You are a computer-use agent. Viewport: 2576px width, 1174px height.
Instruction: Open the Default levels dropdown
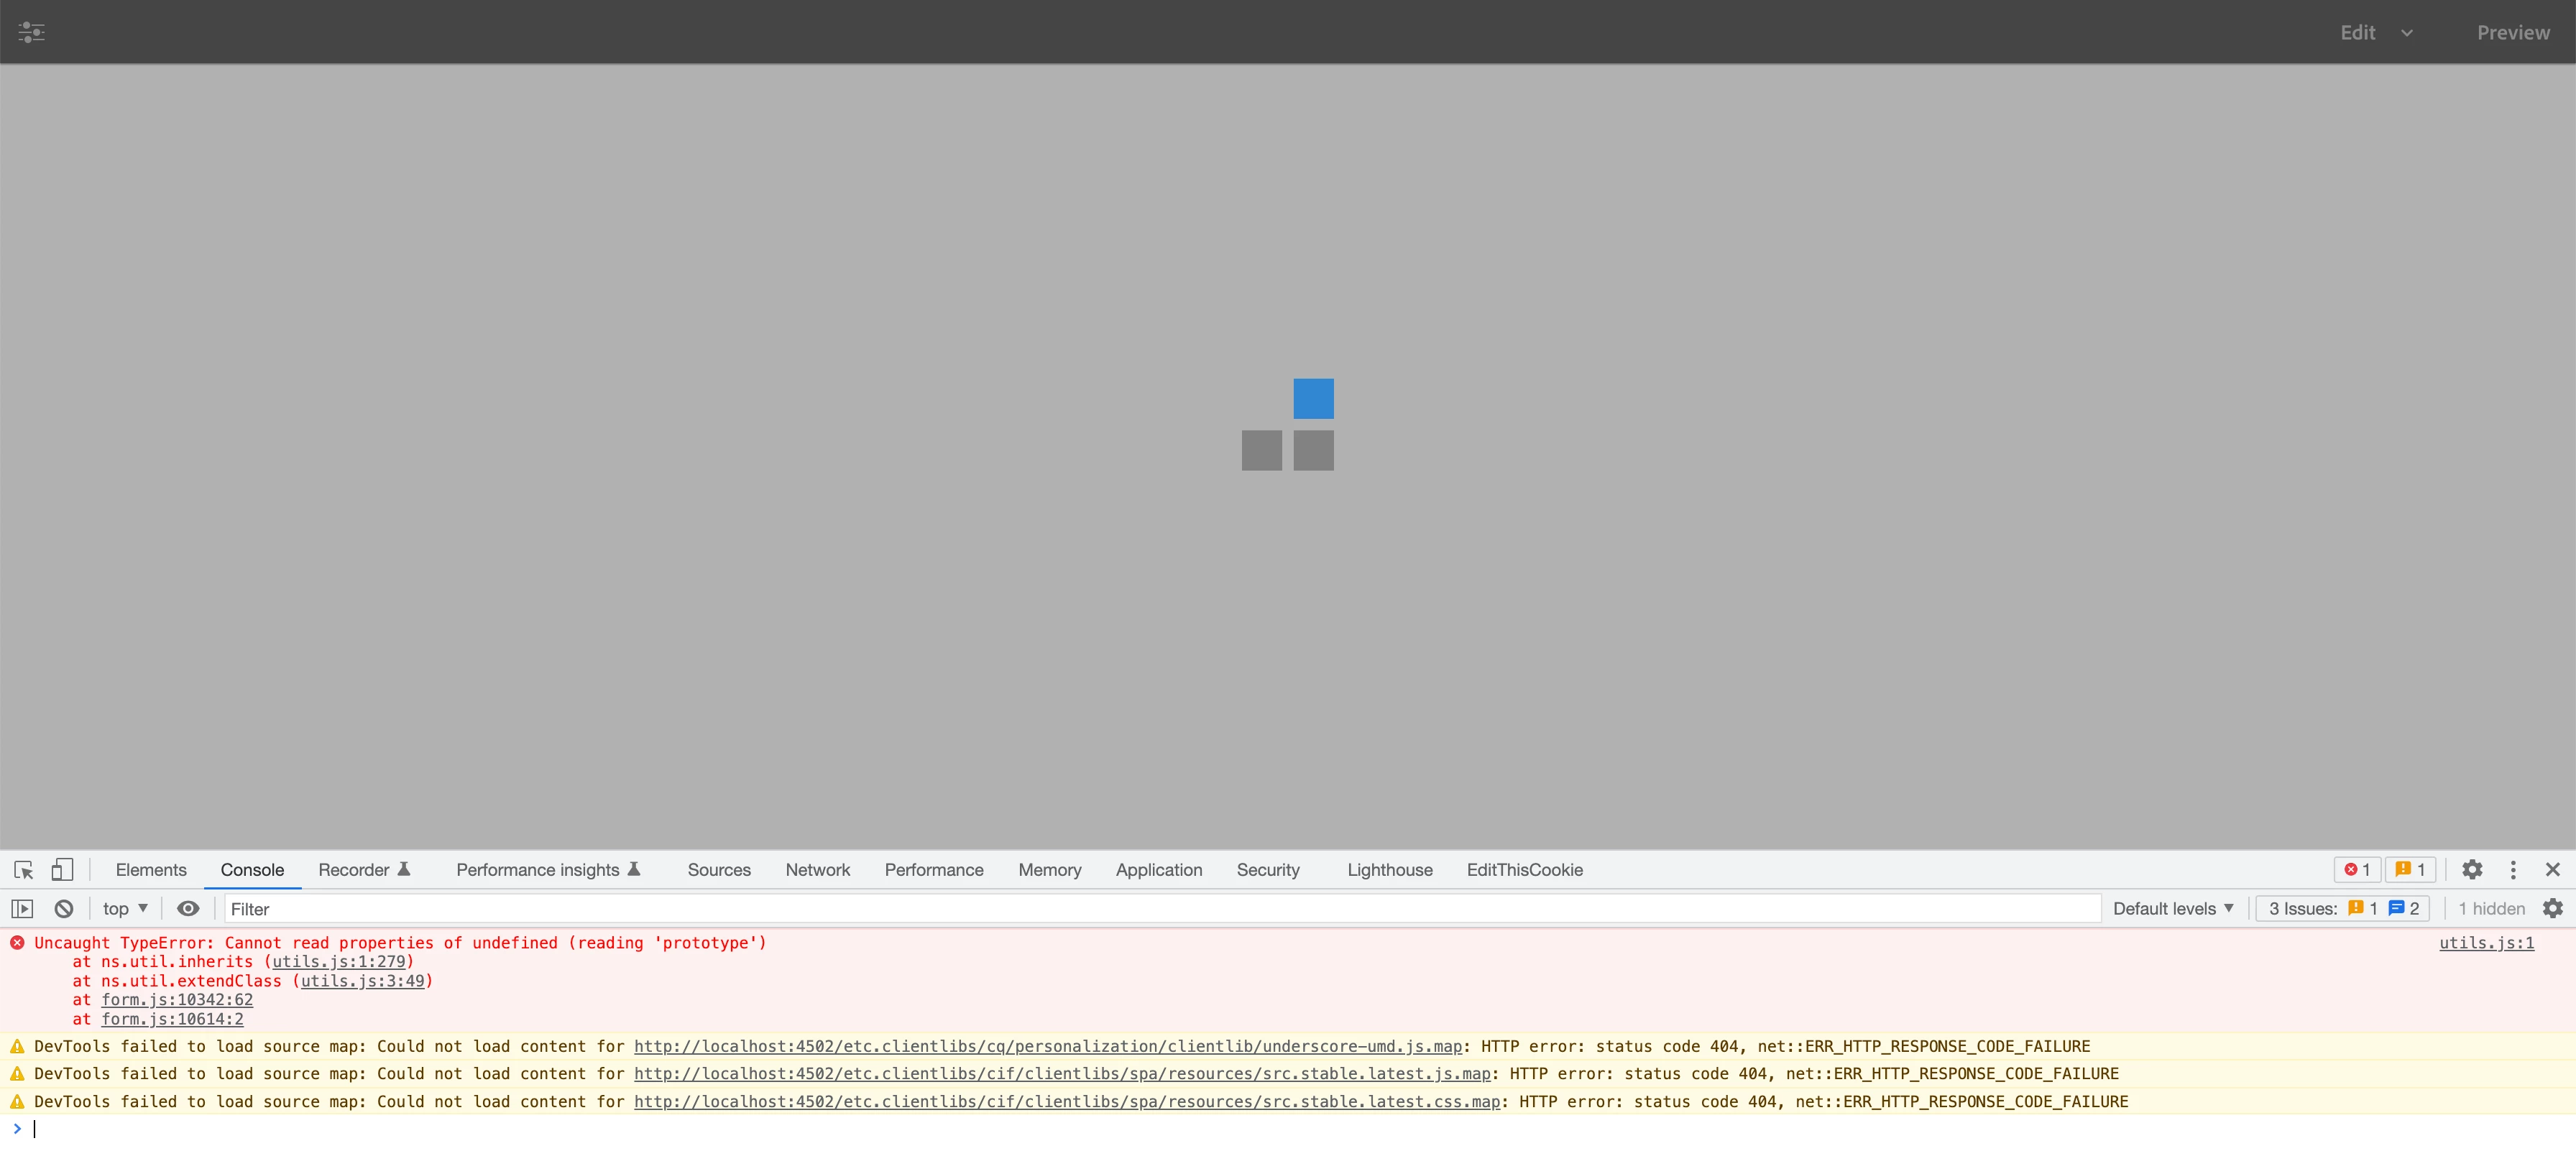[2173, 909]
